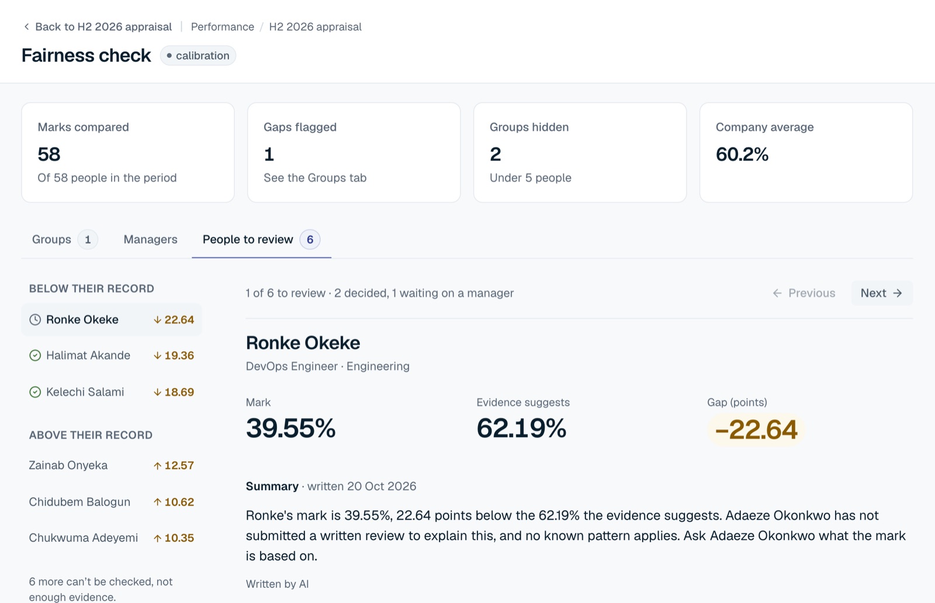Image resolution: width=935 pixels, height=603 pixels.
Task: Click the check-circle icon beside Halimat Akande
Action: click(x=35, y=355)
